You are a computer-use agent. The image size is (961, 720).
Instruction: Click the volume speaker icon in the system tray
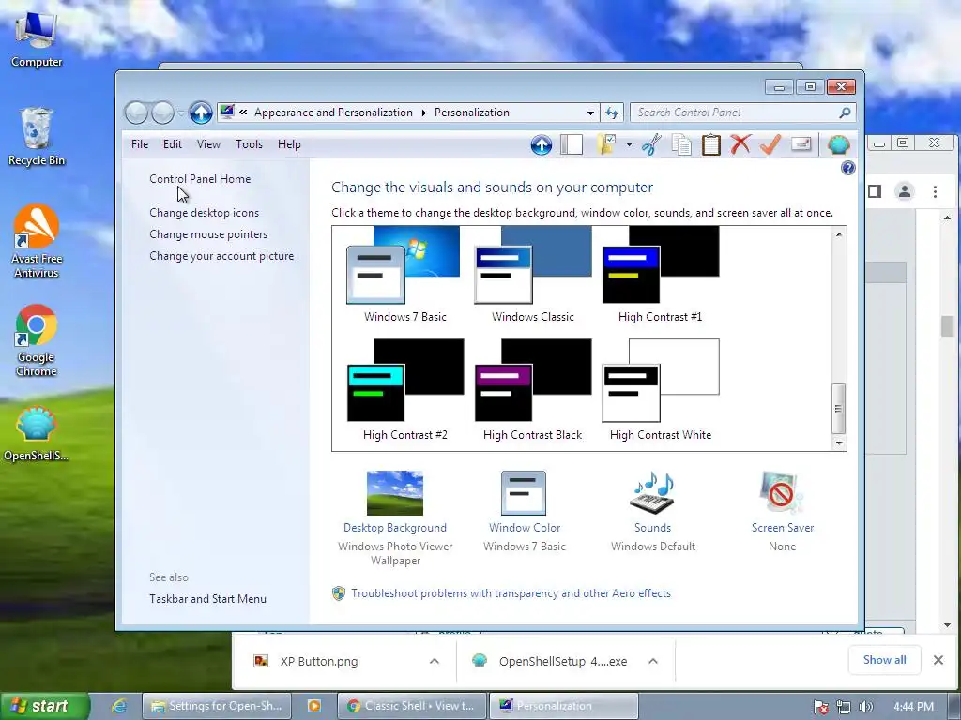coord(866,707)
